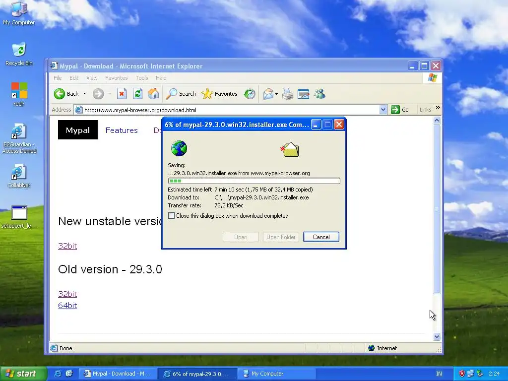Open the Start menu
The height and width of the screenshot is (381, 508).
pos(23,374)
